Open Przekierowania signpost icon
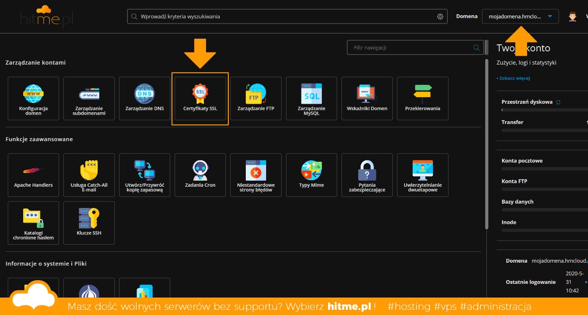Screen dimensions: 588x315 423,94
